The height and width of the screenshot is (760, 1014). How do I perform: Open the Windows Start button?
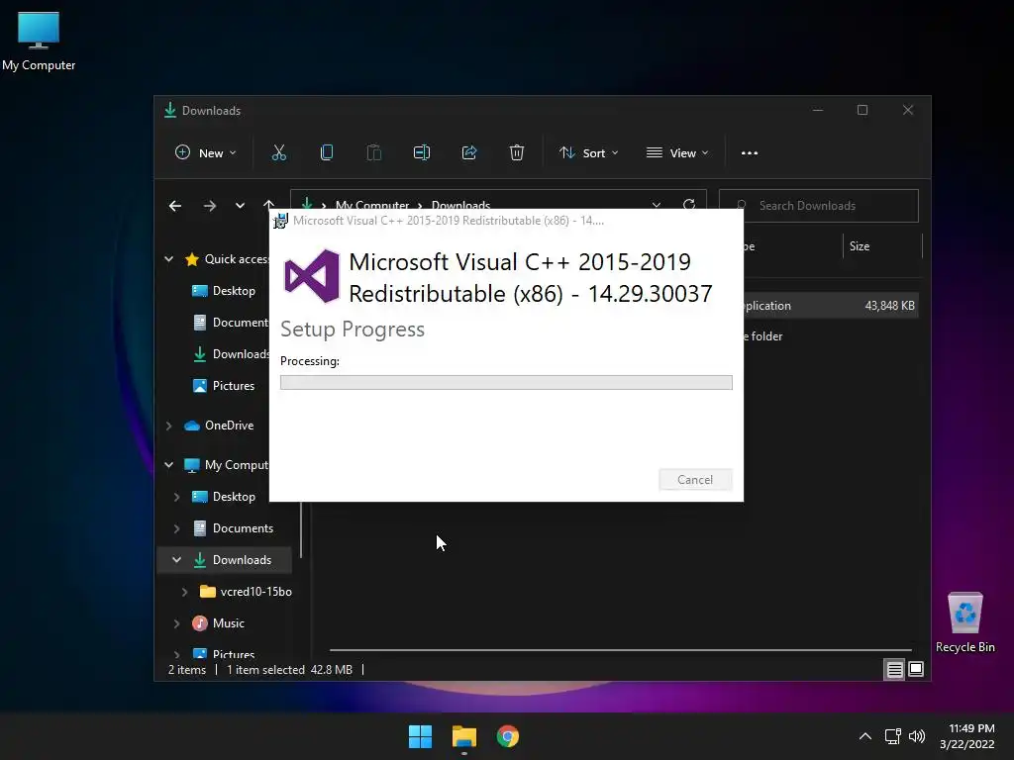click(420, 736)
